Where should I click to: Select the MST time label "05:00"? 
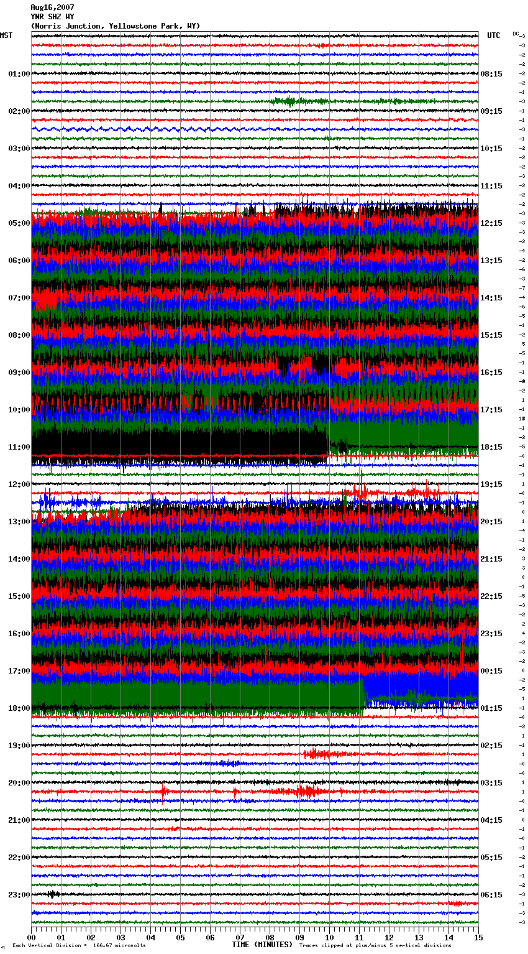19,223
